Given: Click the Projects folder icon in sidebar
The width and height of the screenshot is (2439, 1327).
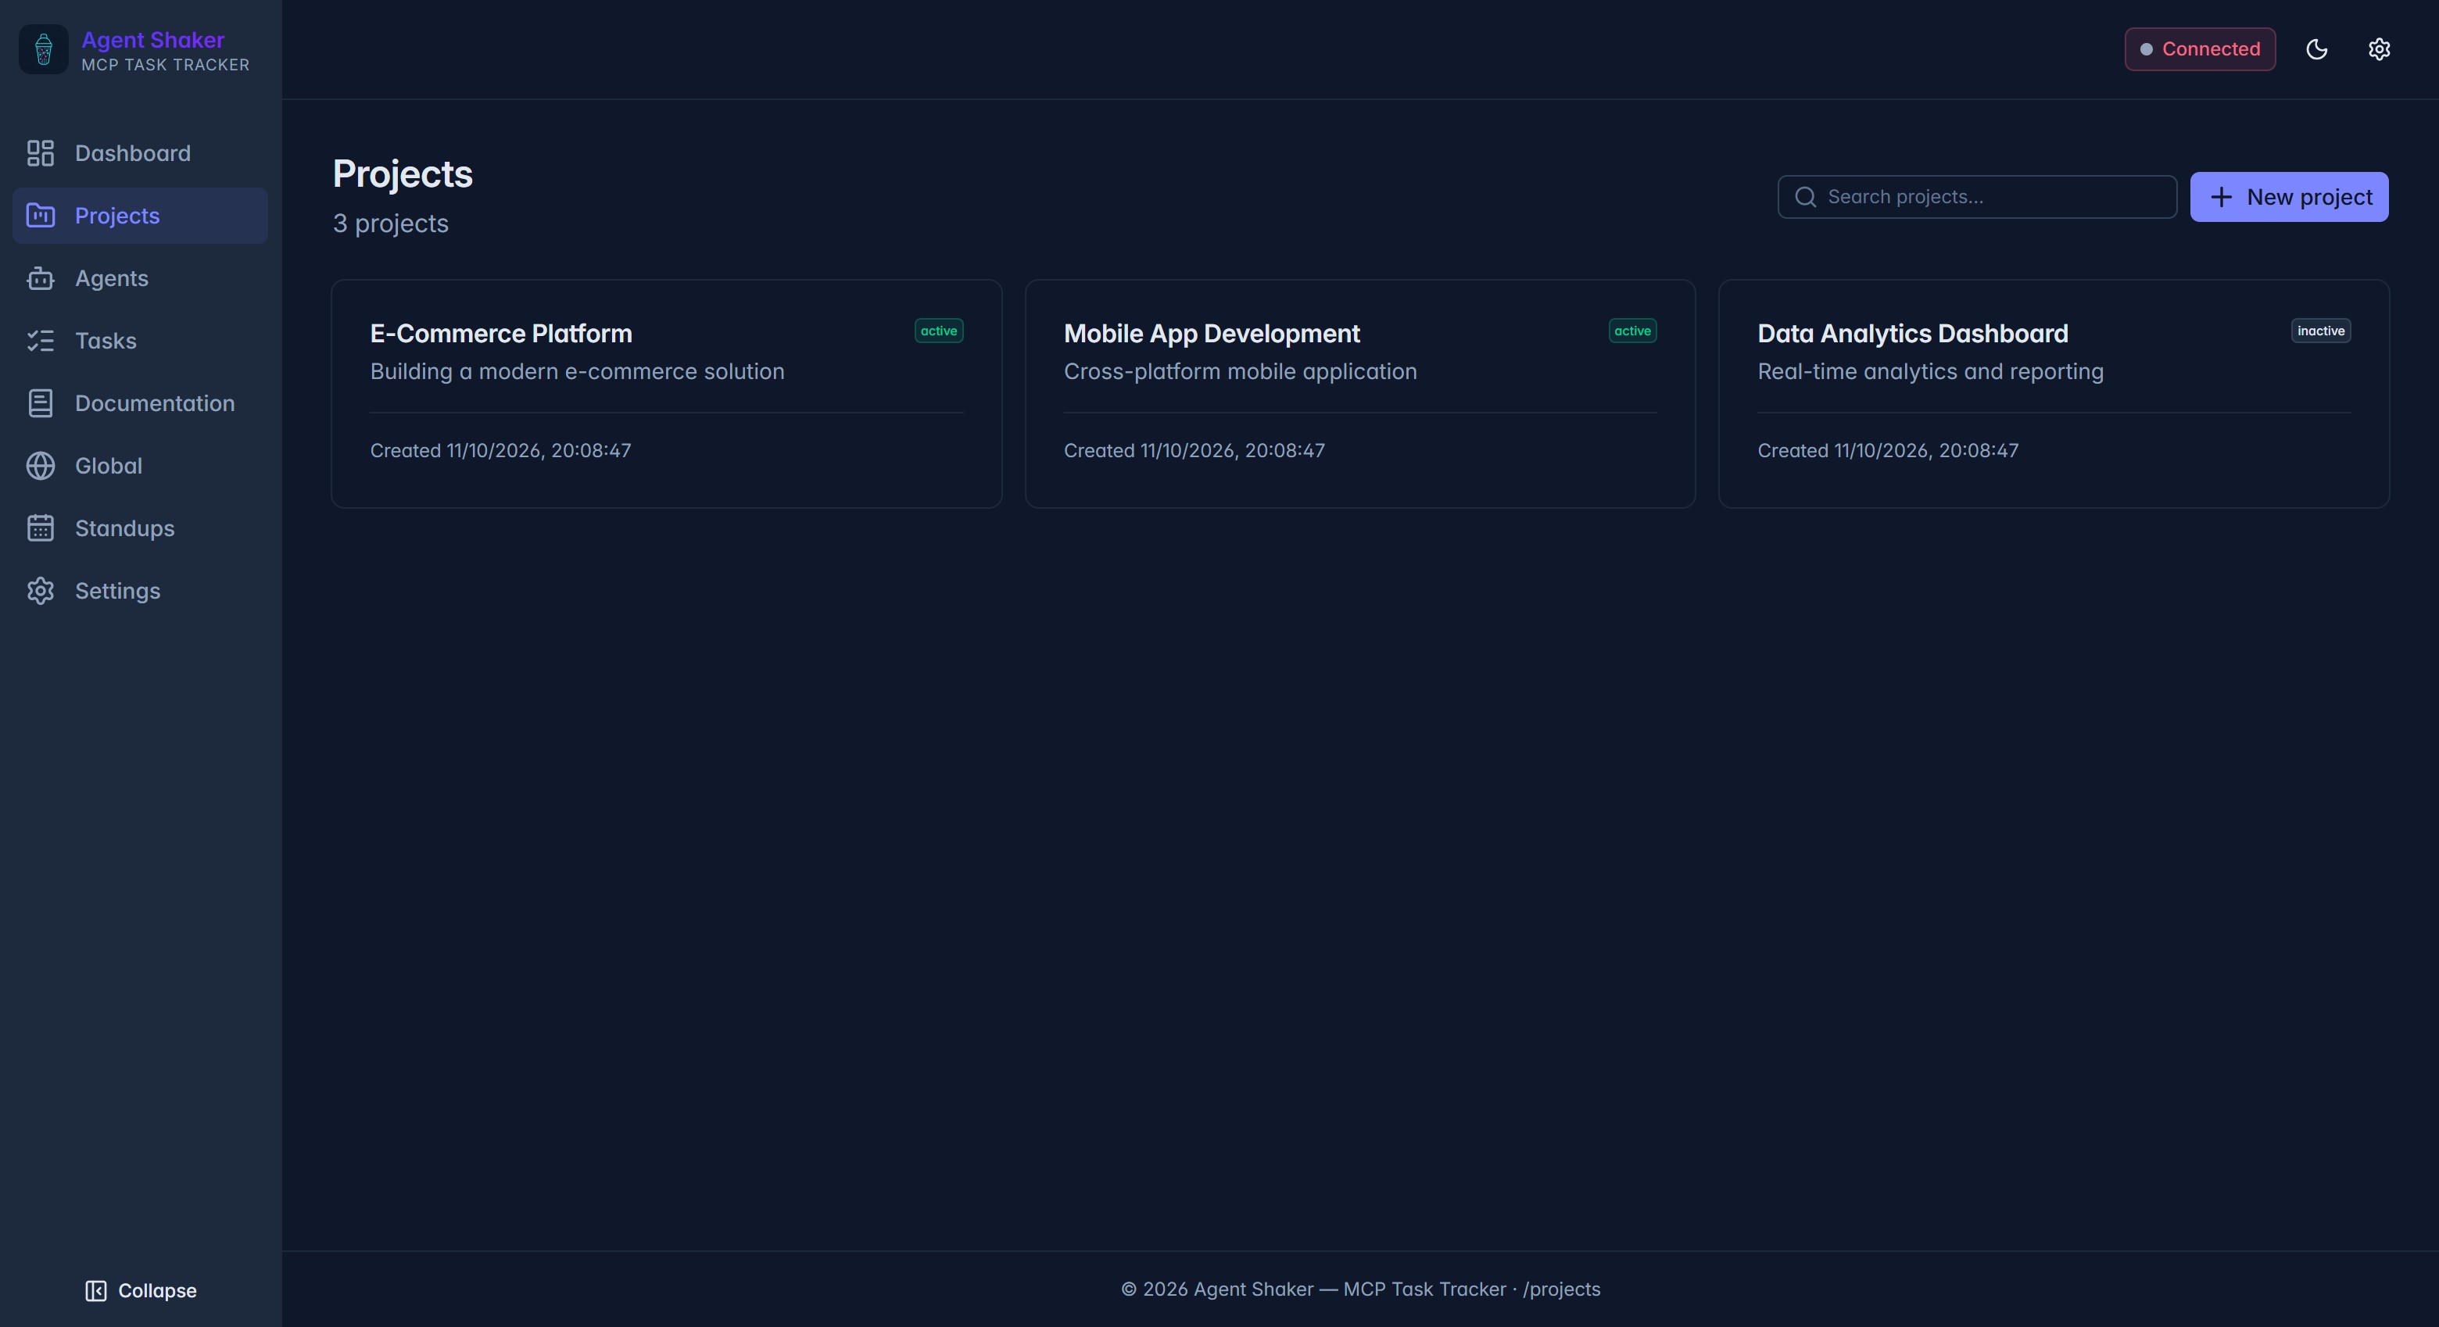Looking at the screenshot, I should pyautogui.click(x=41, y=216).
